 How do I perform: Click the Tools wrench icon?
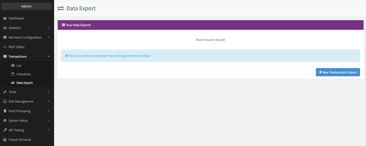(5, 92)
